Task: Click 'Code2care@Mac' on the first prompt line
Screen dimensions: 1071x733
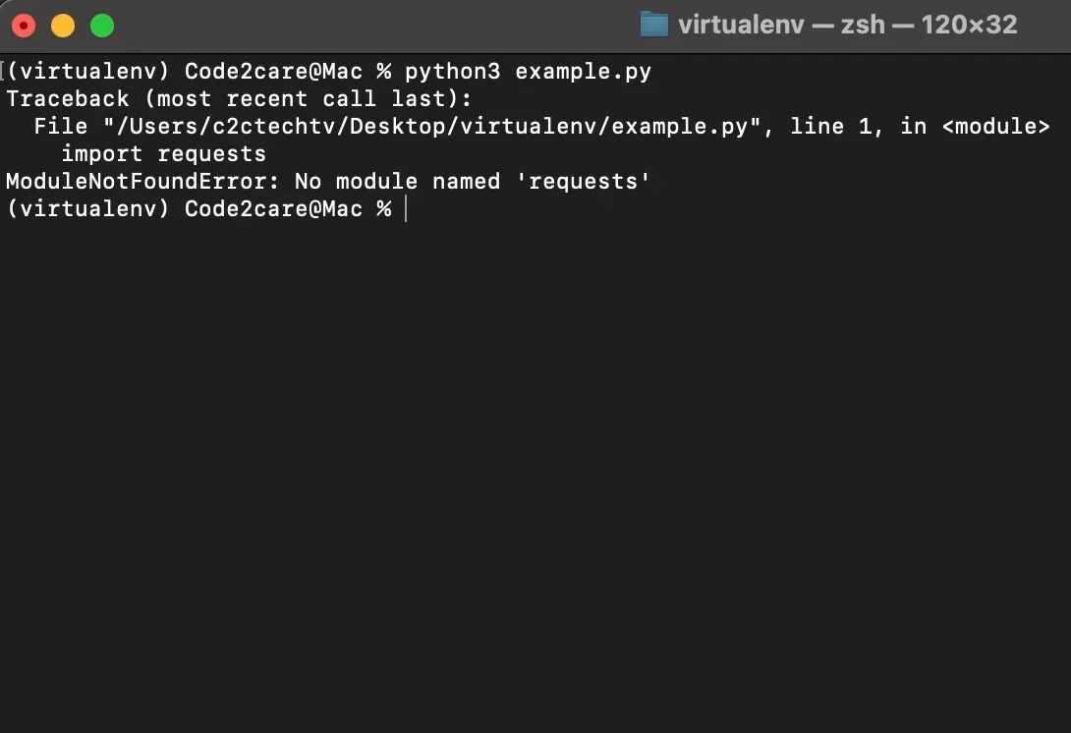Action: click(x=273, y=72)
